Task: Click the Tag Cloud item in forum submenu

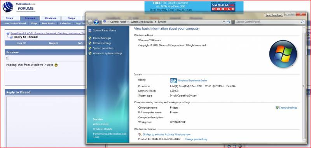Action: tap(80, 23)
